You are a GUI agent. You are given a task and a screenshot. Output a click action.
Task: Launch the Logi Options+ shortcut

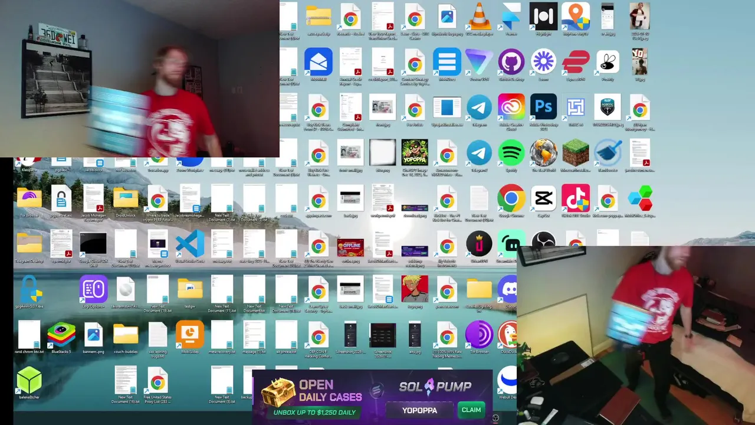pyautogui.click(x=93, y=289)
